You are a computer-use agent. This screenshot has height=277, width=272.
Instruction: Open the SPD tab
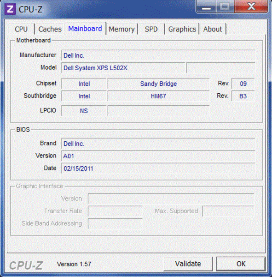click(x=151, y=29)
